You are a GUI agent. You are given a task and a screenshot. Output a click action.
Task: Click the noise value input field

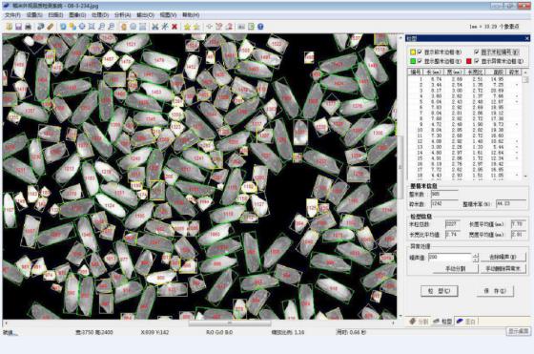coord(449,258)
